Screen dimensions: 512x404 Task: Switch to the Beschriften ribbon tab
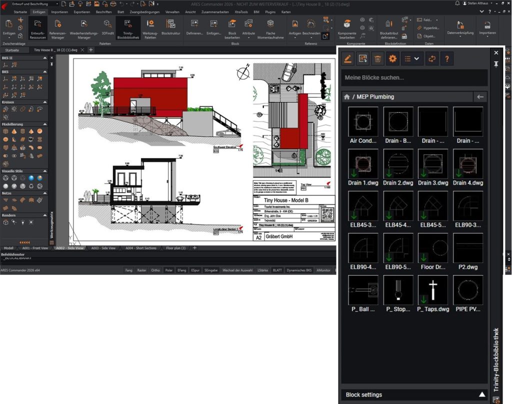(x=104, y=11)
